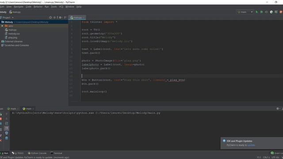
Task: Open the Python Console tool window
Action: coord(37,153)
